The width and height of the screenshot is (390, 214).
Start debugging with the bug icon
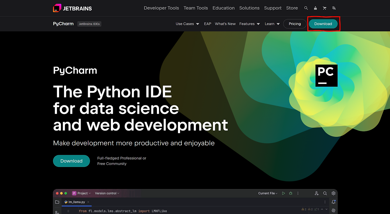[x=290, y=193]
